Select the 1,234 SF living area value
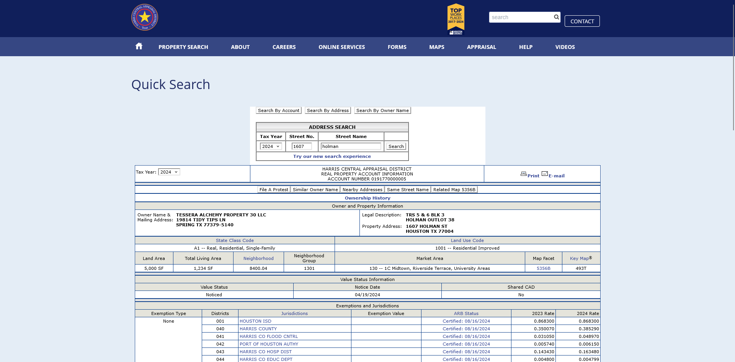The height and width of the screenshot is (362, 735). [x=203, y=268]
